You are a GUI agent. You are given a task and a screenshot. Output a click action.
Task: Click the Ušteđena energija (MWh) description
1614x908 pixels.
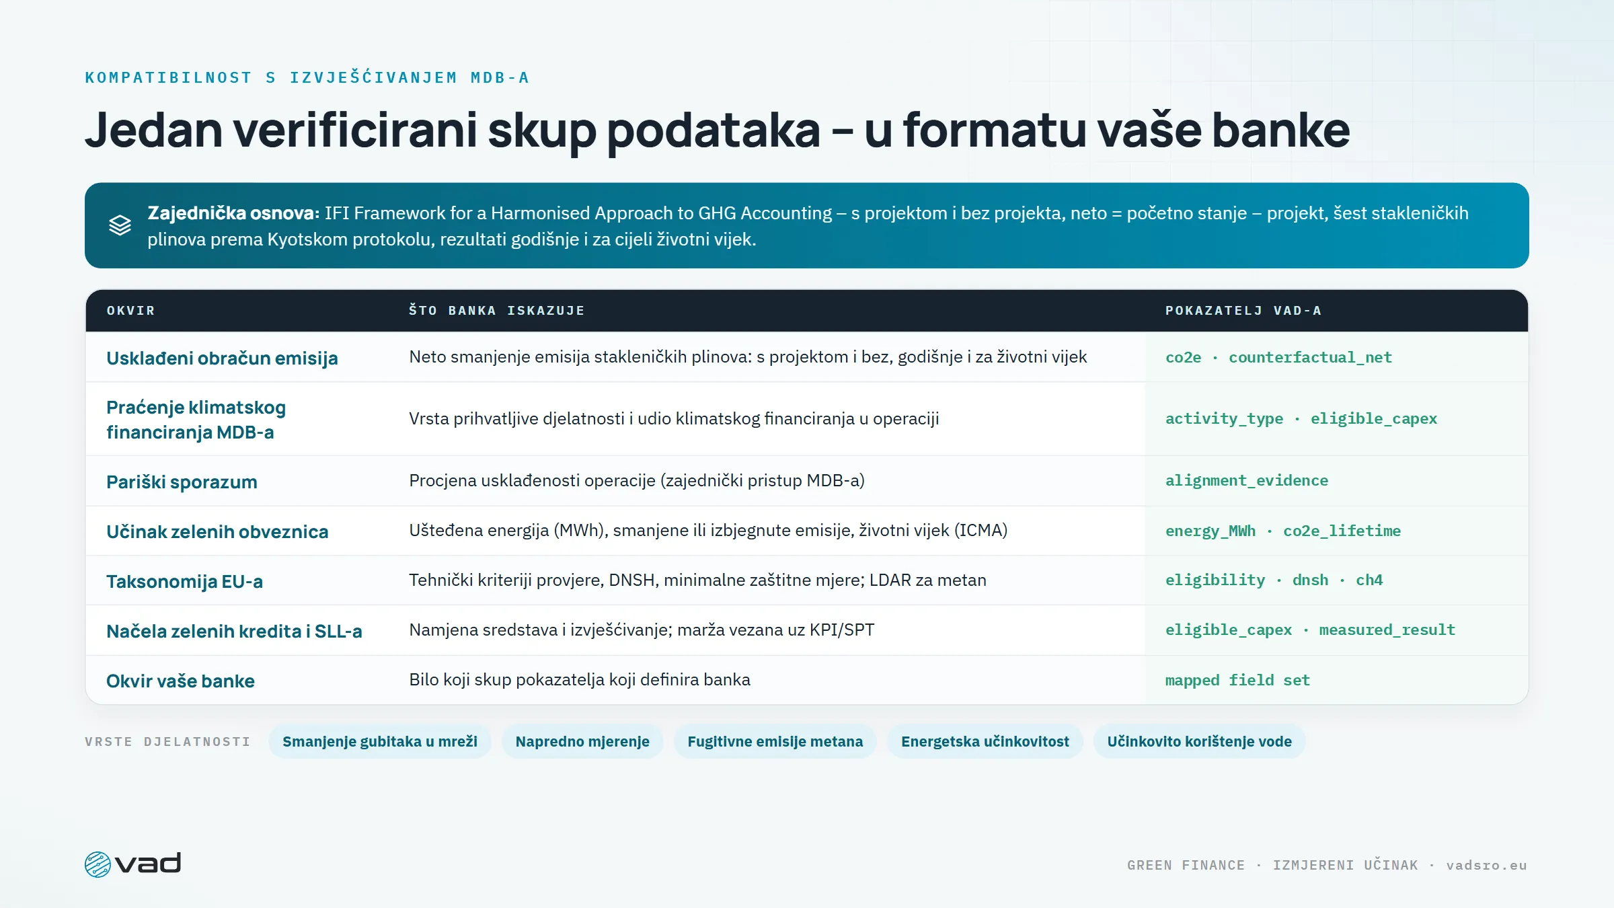[x=708, y=531]
